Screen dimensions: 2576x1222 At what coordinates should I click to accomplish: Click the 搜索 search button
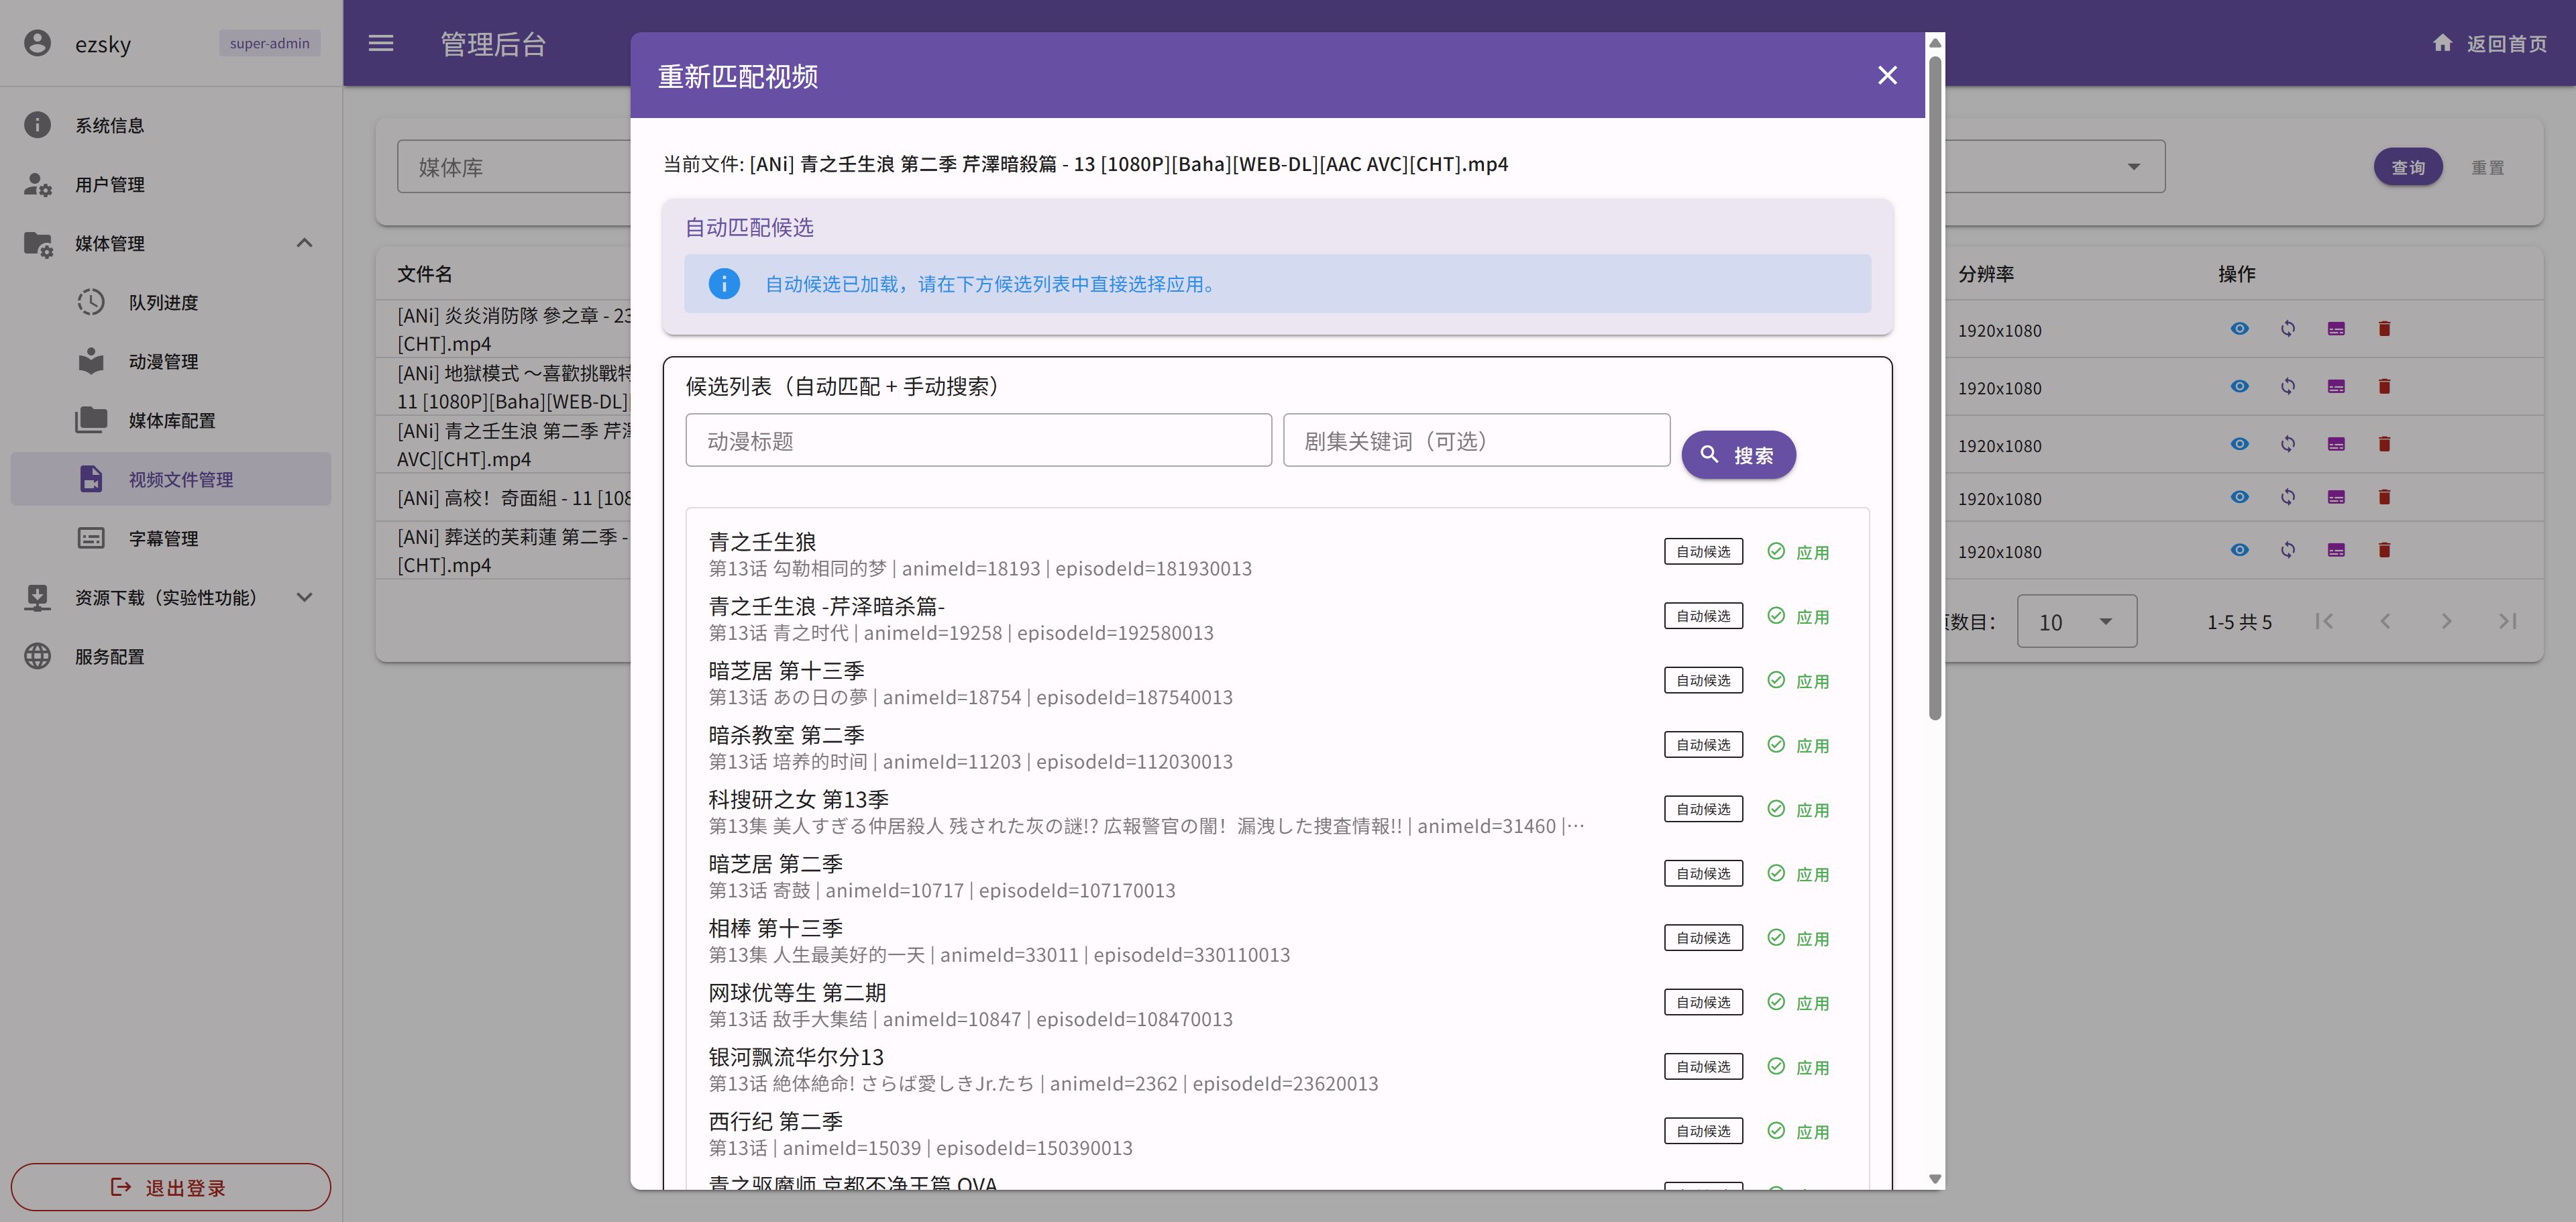(1738, 455)
